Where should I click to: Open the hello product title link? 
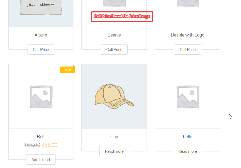[x=188, y=137]
